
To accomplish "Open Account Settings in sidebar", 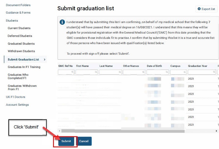I will tap(17, 105).
